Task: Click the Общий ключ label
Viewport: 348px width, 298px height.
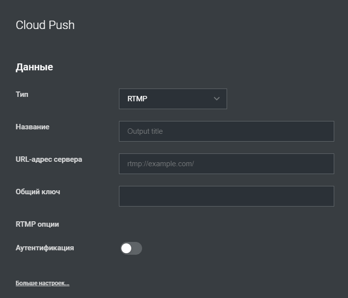Action: click(38, 192)
